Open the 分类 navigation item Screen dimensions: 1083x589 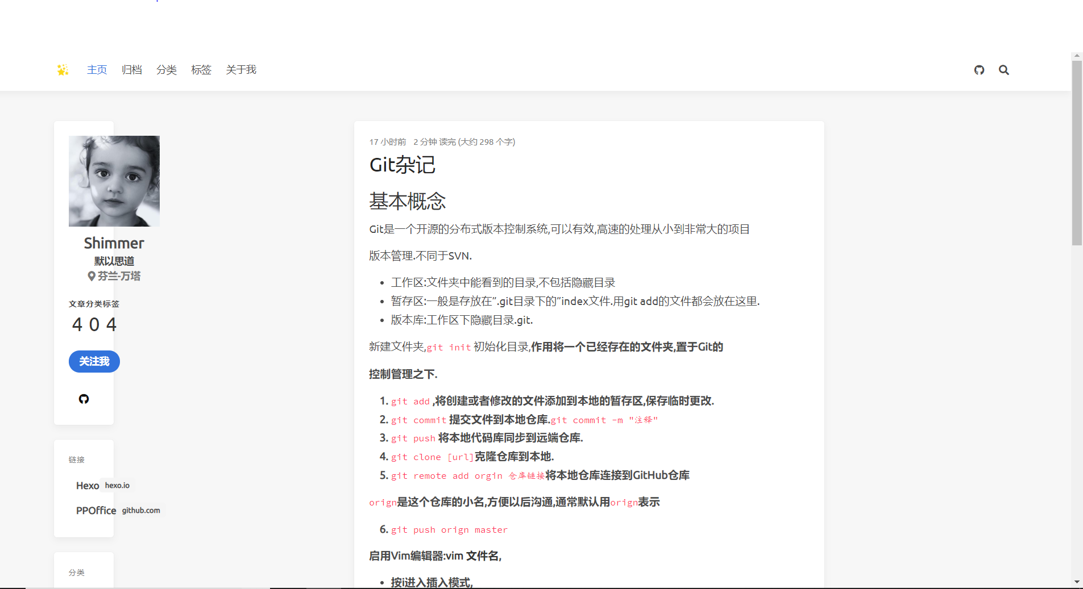[x=167, y=70]
